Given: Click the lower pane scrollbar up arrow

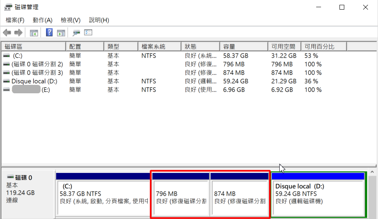Looking at the screenshot, I should tap(372, 172).
